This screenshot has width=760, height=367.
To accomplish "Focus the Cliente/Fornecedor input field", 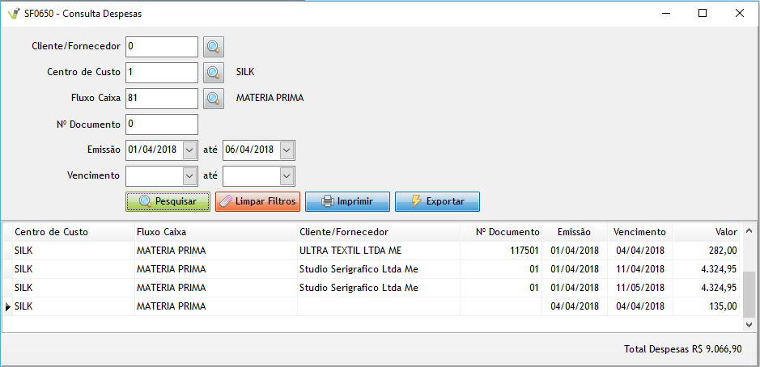I will (x=162, y=47).
